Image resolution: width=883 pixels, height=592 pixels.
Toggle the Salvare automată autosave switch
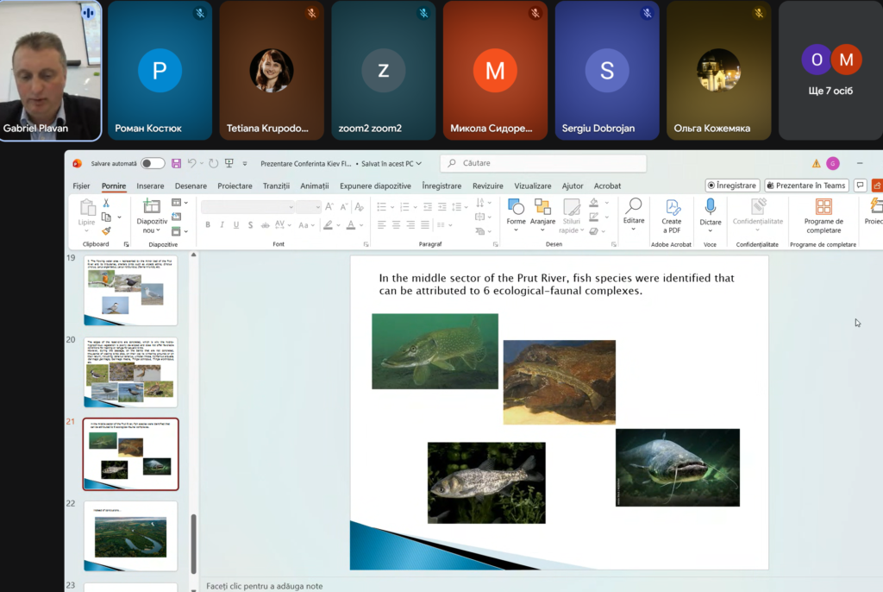153,163
